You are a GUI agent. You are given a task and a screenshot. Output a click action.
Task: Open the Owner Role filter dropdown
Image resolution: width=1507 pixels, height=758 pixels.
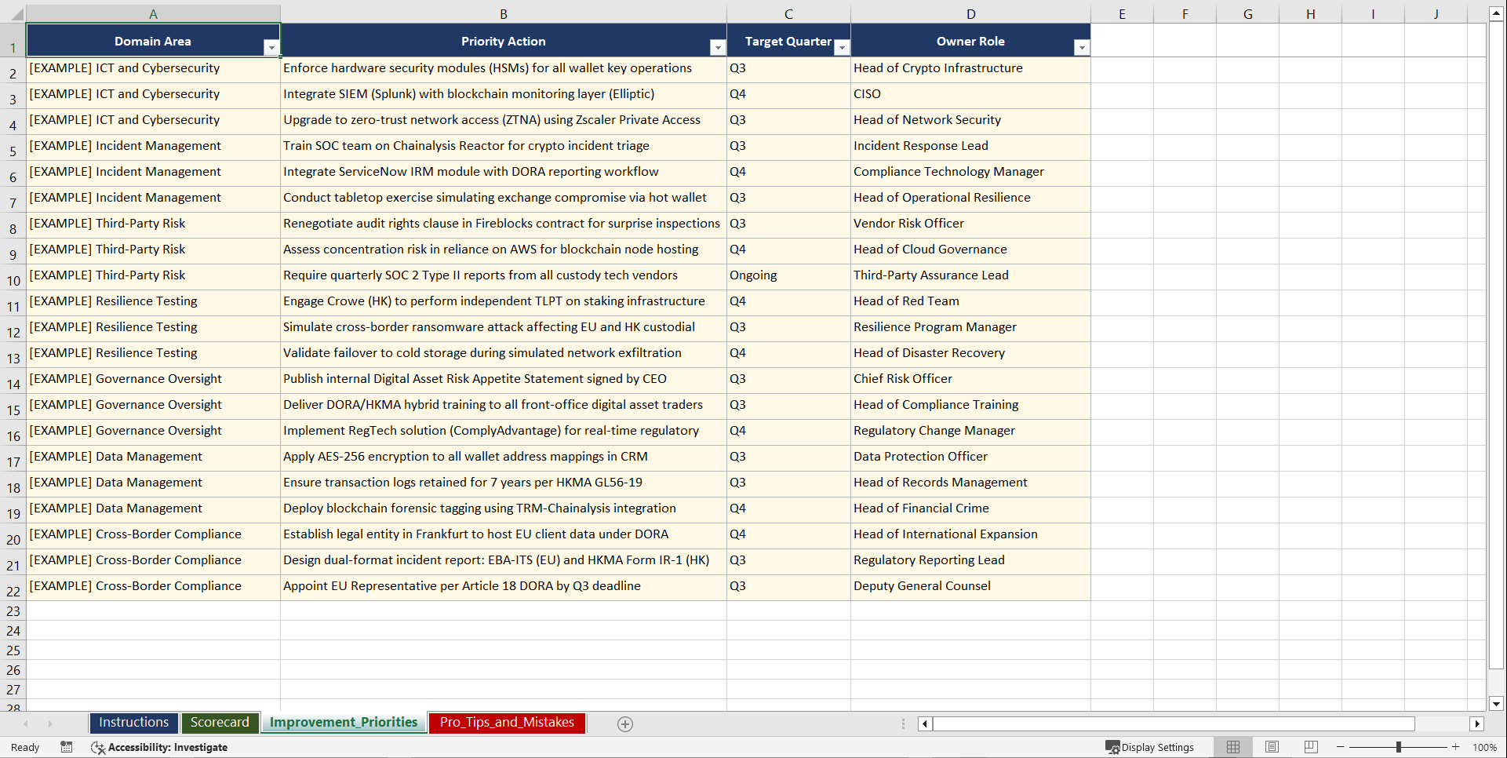[1082, 48]
